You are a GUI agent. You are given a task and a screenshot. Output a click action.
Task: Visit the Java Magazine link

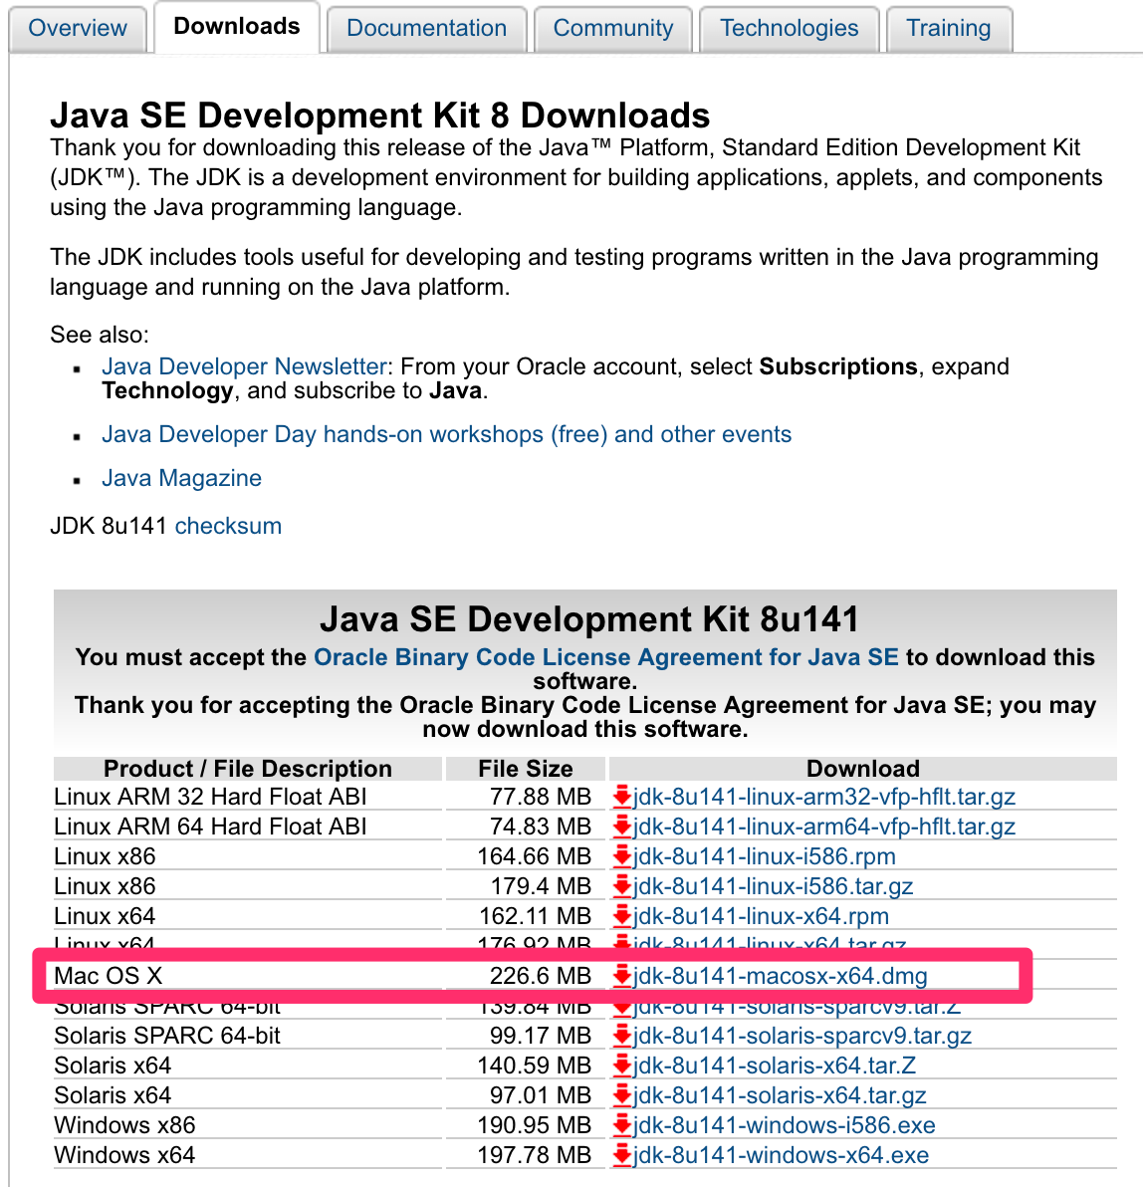click(x=181, y=478)
